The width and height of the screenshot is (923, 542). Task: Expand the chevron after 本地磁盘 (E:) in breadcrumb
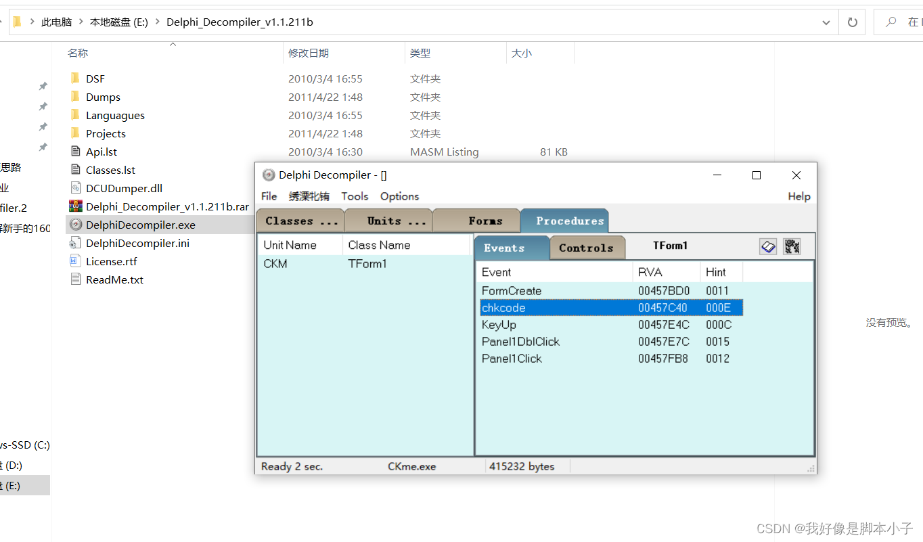[157, 22]
